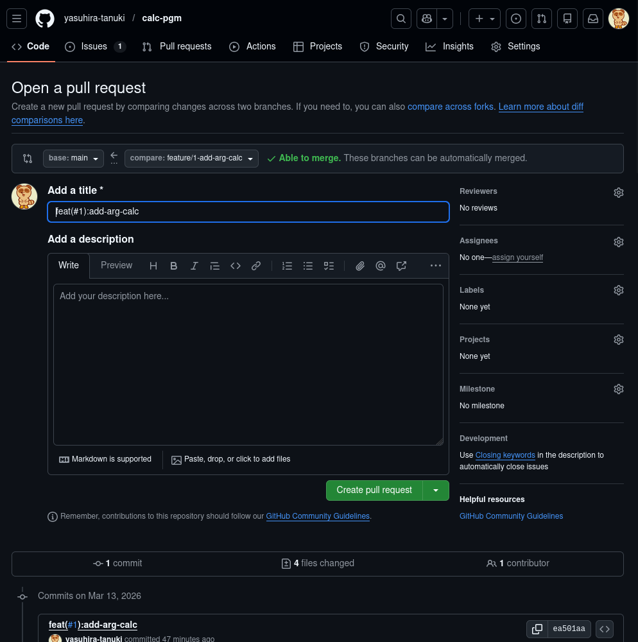This screenshot has width=638, height=642.
Task: Open the global navigation hamburger menu
Action: [17, 19]
